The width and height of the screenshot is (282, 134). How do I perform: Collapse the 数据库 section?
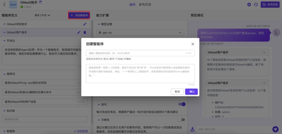coord(4,131)
